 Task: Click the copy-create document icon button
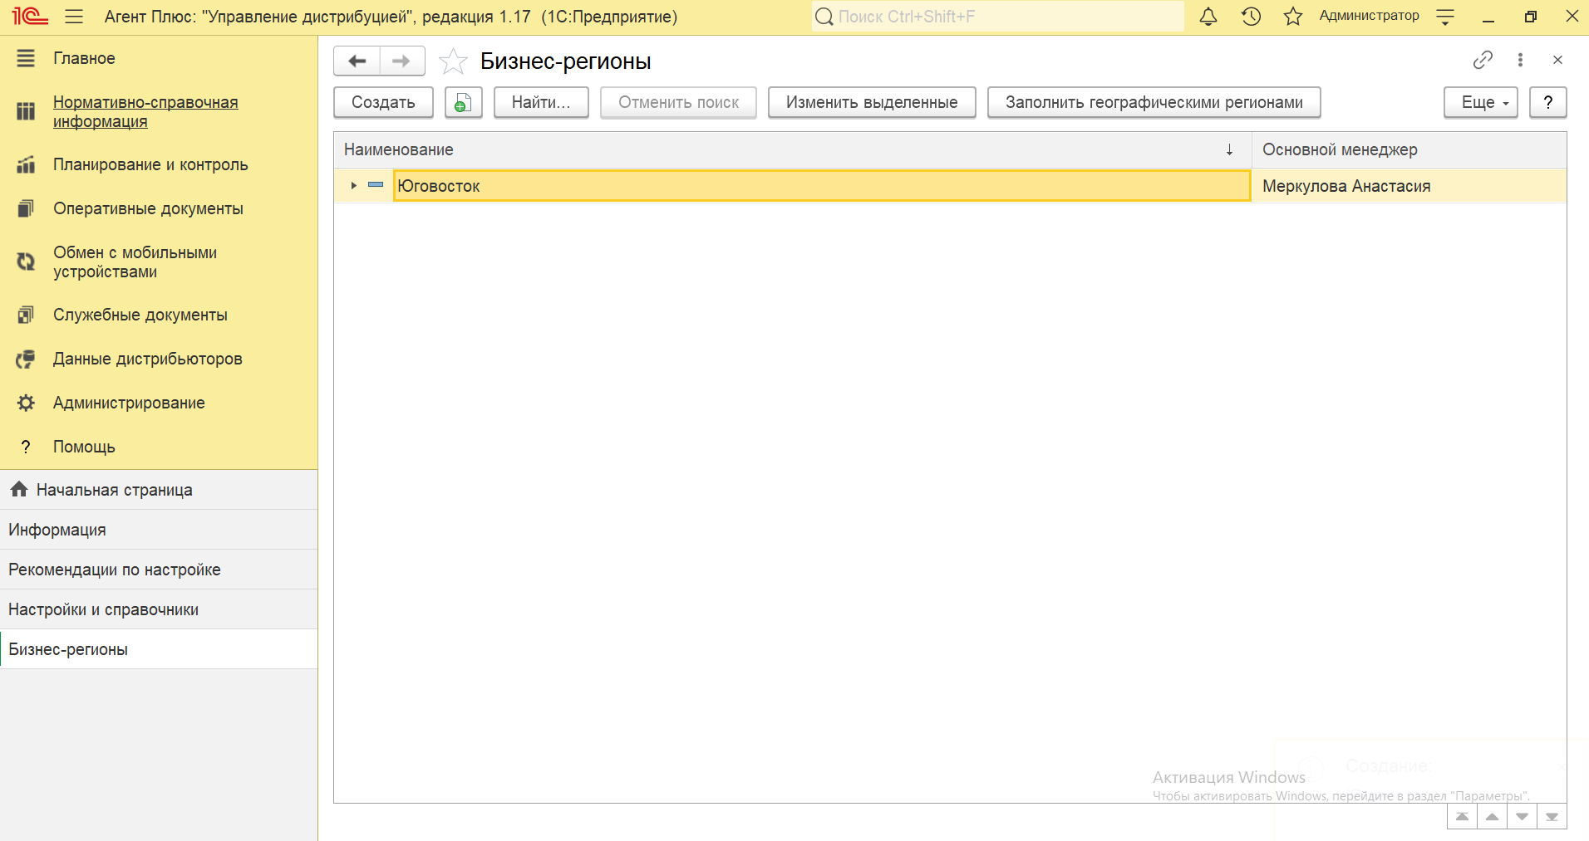463,103
